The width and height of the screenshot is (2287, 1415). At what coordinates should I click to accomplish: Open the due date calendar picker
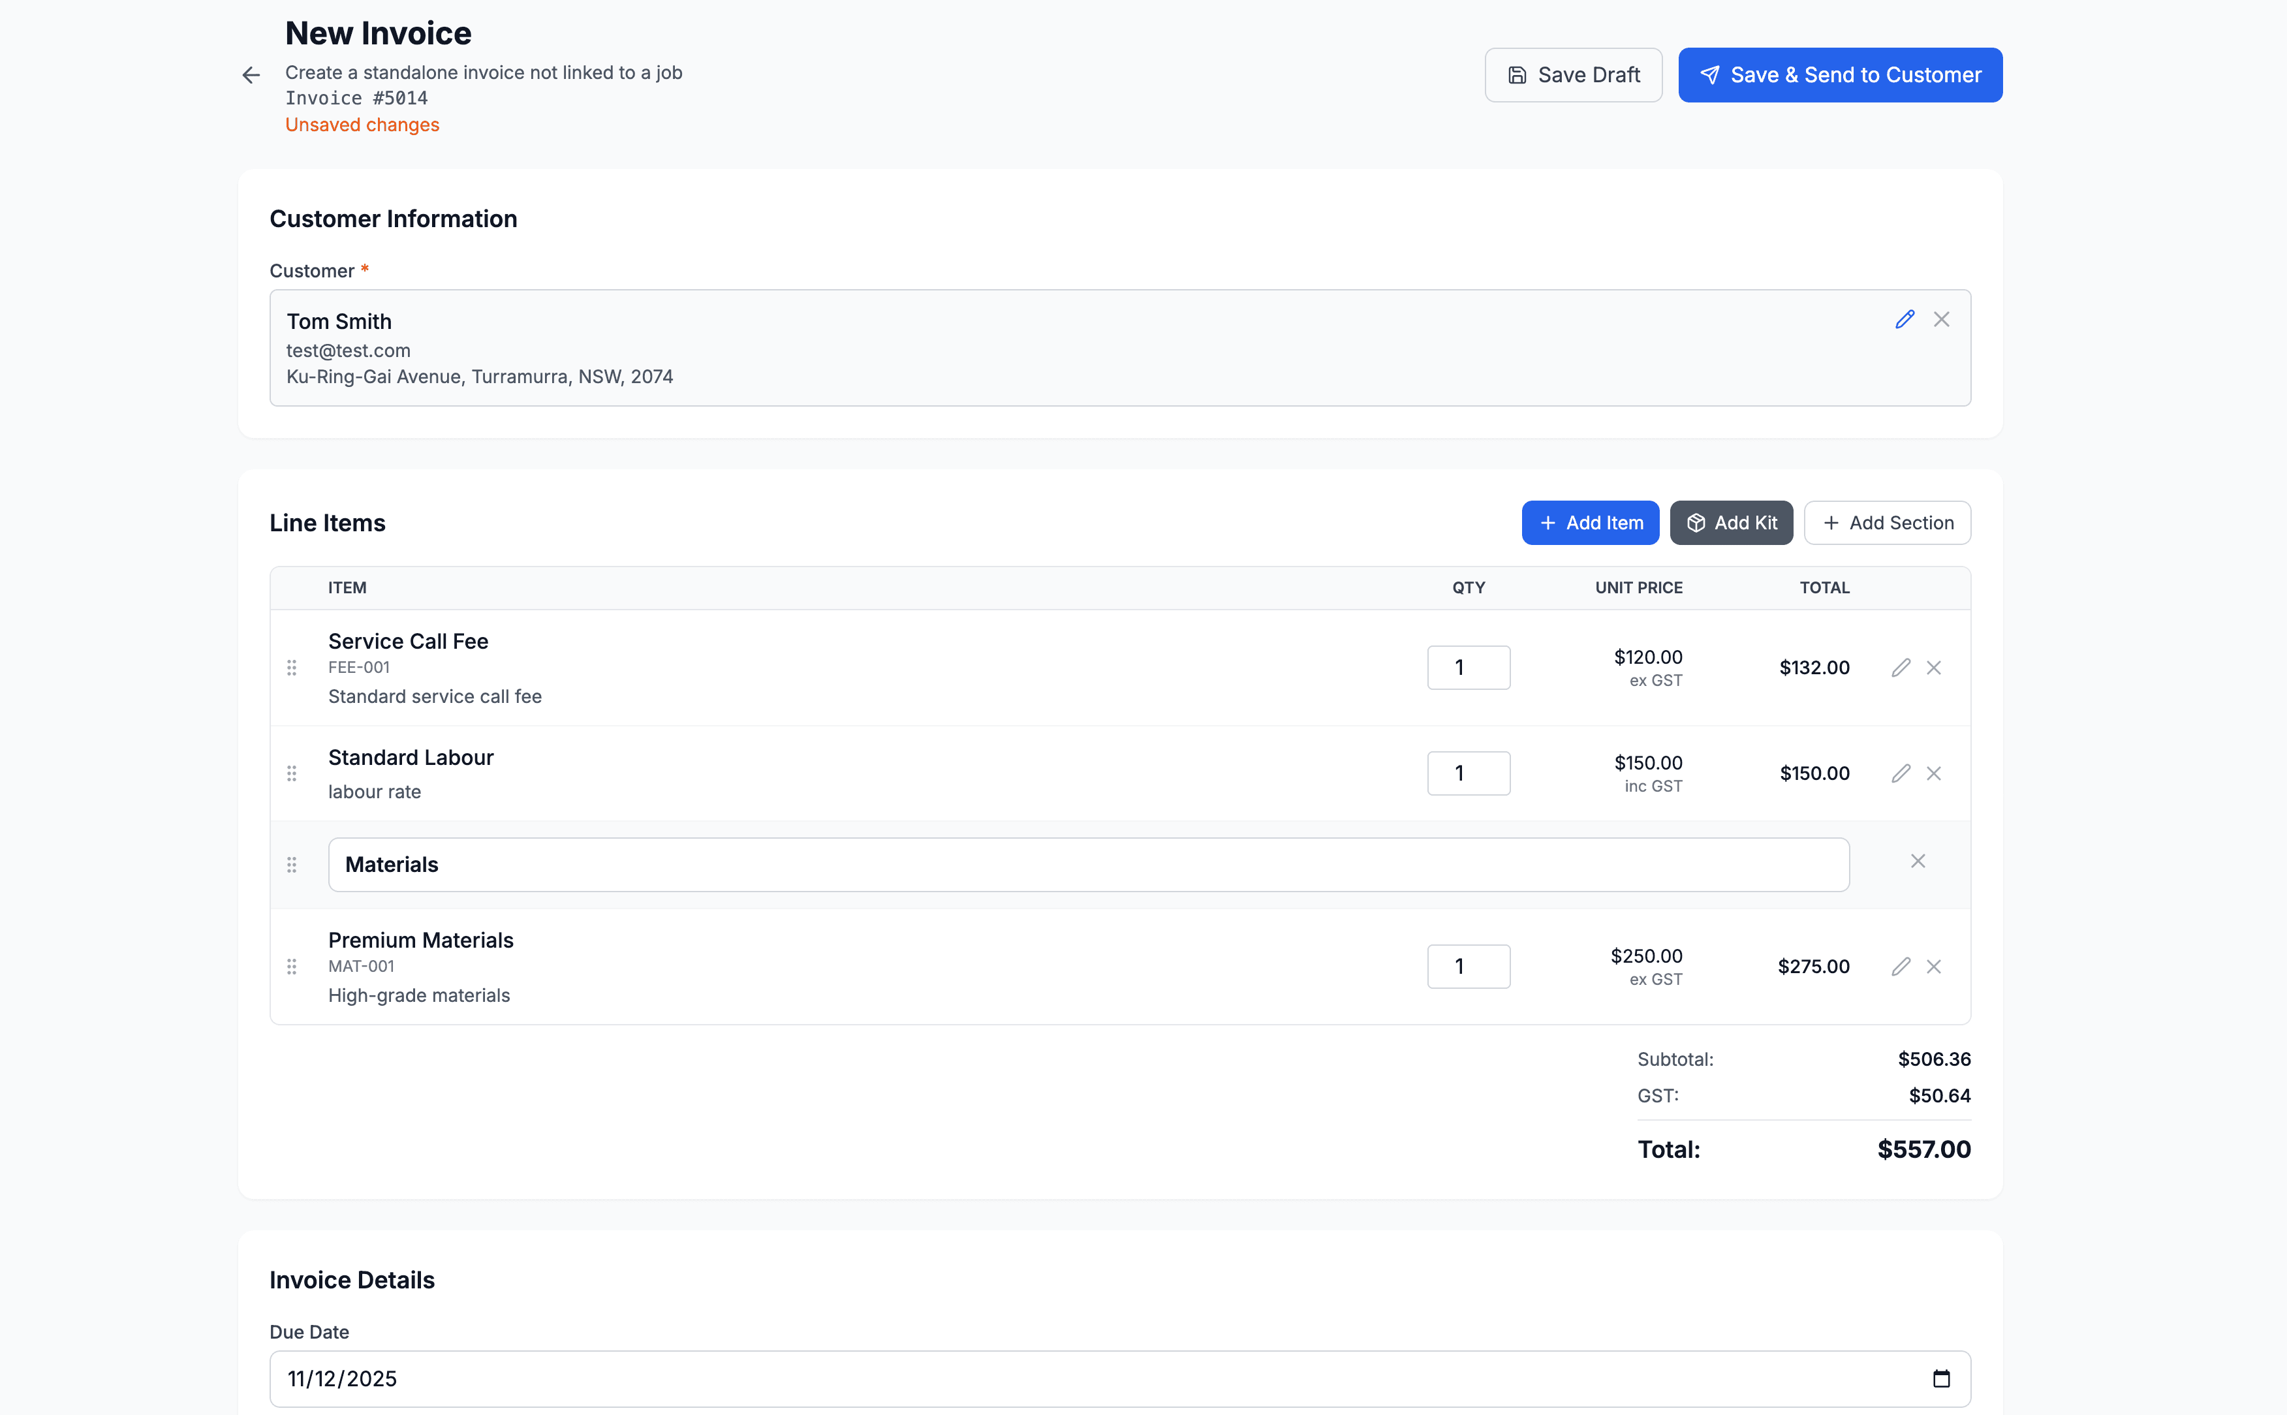click(x=1941, y=1378)
